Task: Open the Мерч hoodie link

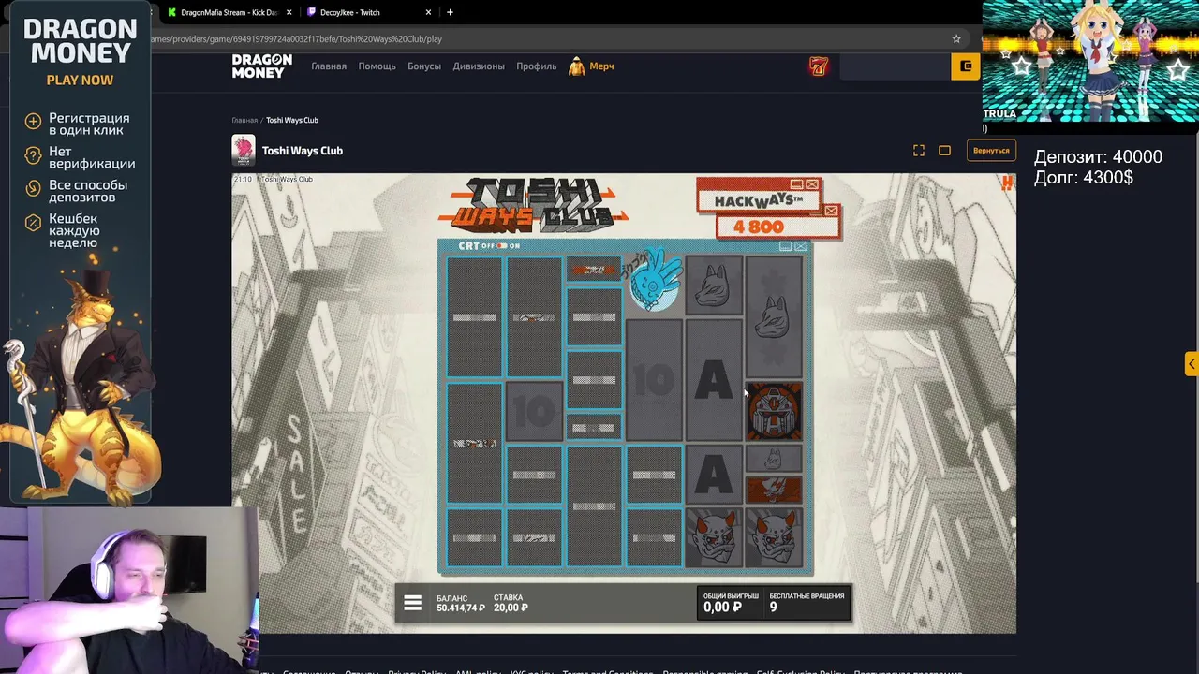Action: pos(591,66)
